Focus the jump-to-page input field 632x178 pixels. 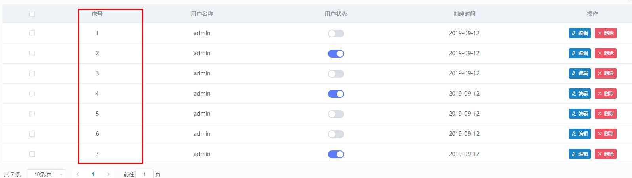click(144, 174)
